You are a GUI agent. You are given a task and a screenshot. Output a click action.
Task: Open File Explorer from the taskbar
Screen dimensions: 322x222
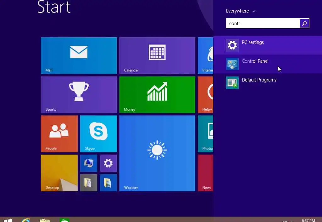[x=45, y=220]
